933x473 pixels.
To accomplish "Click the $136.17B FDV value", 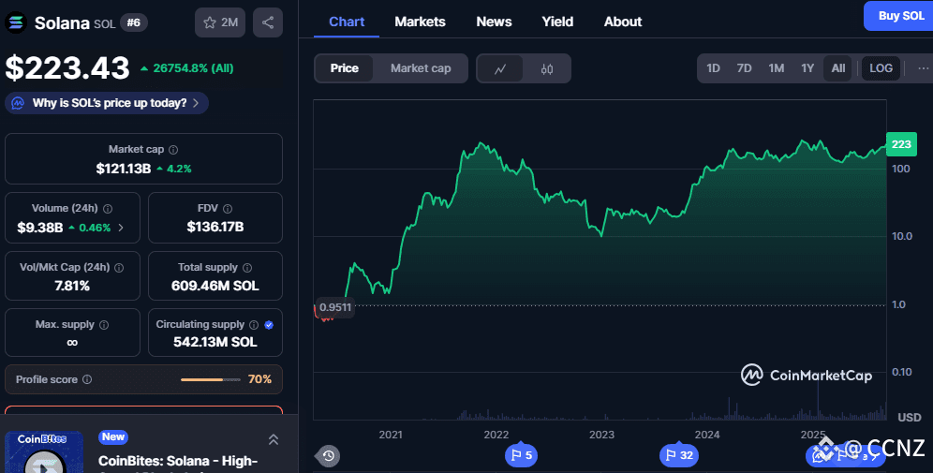I will coord(215,227).
